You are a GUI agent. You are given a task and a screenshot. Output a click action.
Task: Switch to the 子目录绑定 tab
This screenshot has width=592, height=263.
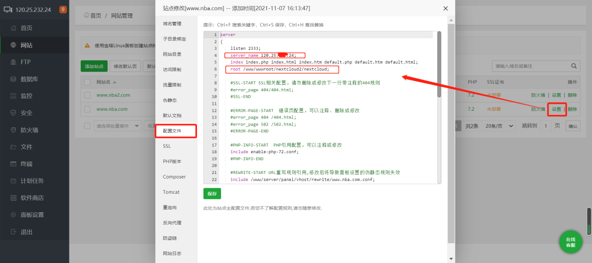pyautogui.click(x=174, y=39)
